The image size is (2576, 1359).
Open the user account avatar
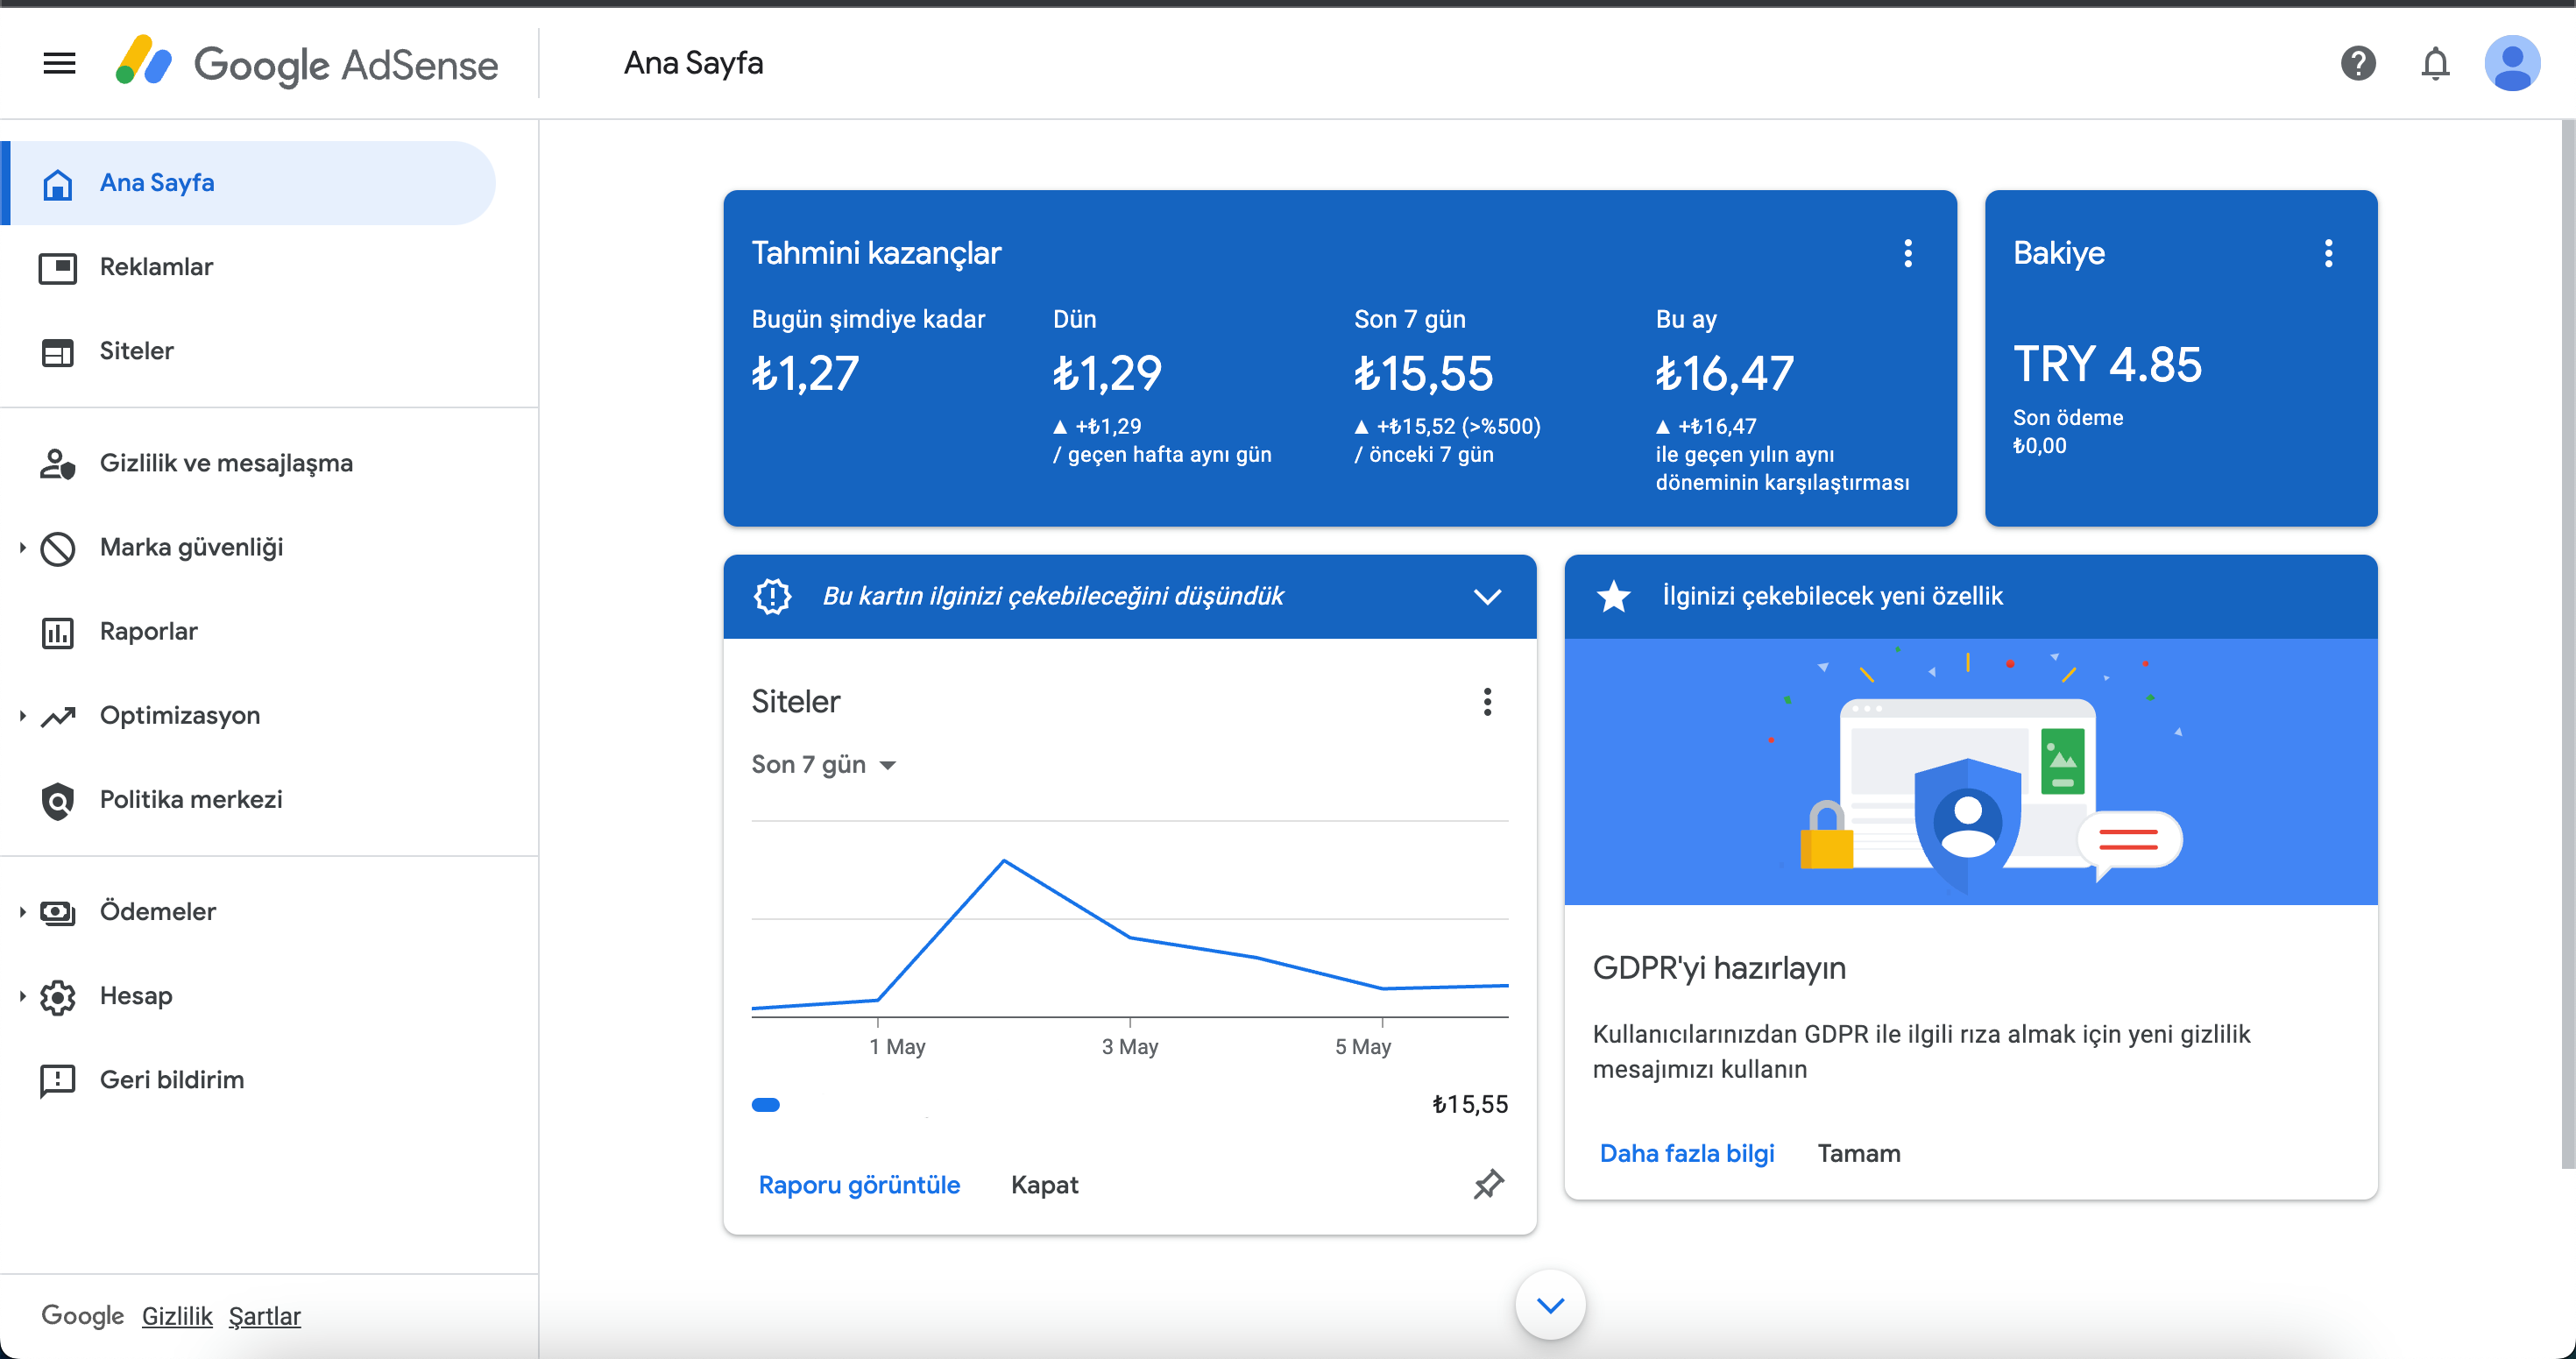click(x=2511, y=63)
